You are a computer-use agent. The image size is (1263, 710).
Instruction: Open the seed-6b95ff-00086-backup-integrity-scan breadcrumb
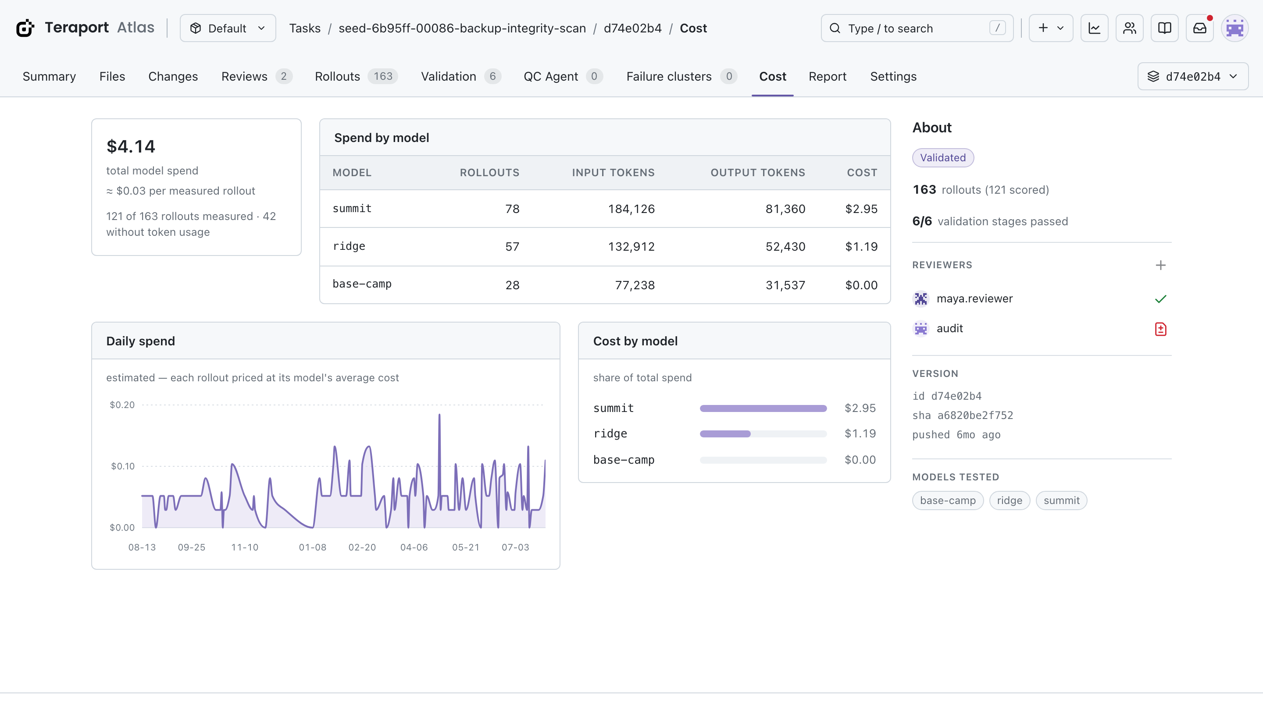pos(462,28)
